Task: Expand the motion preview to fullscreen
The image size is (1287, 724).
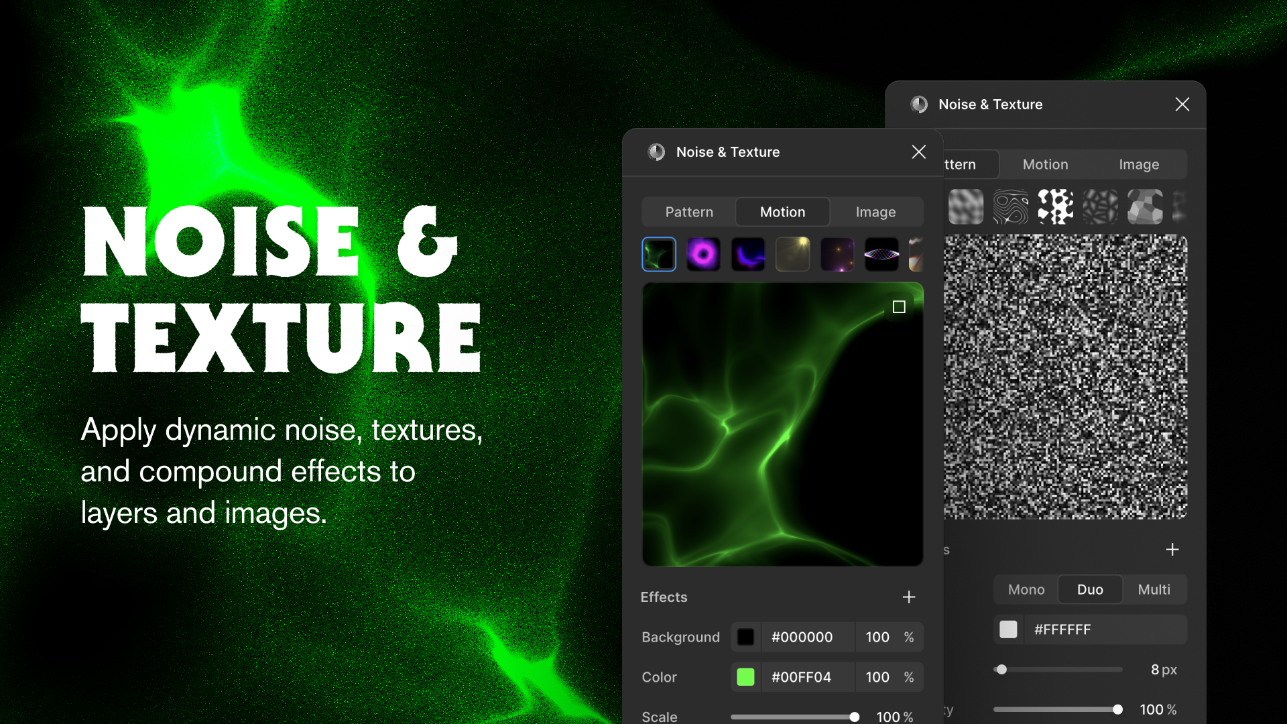Action: click(x=898, y=308)
